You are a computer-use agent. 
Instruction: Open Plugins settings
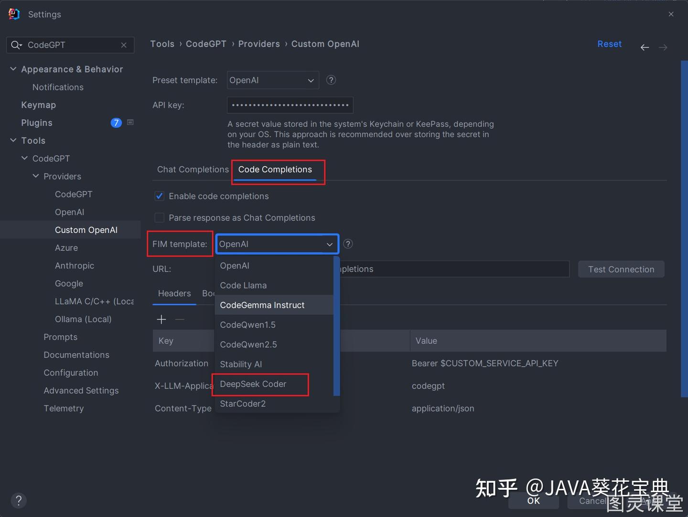[37, 123]
